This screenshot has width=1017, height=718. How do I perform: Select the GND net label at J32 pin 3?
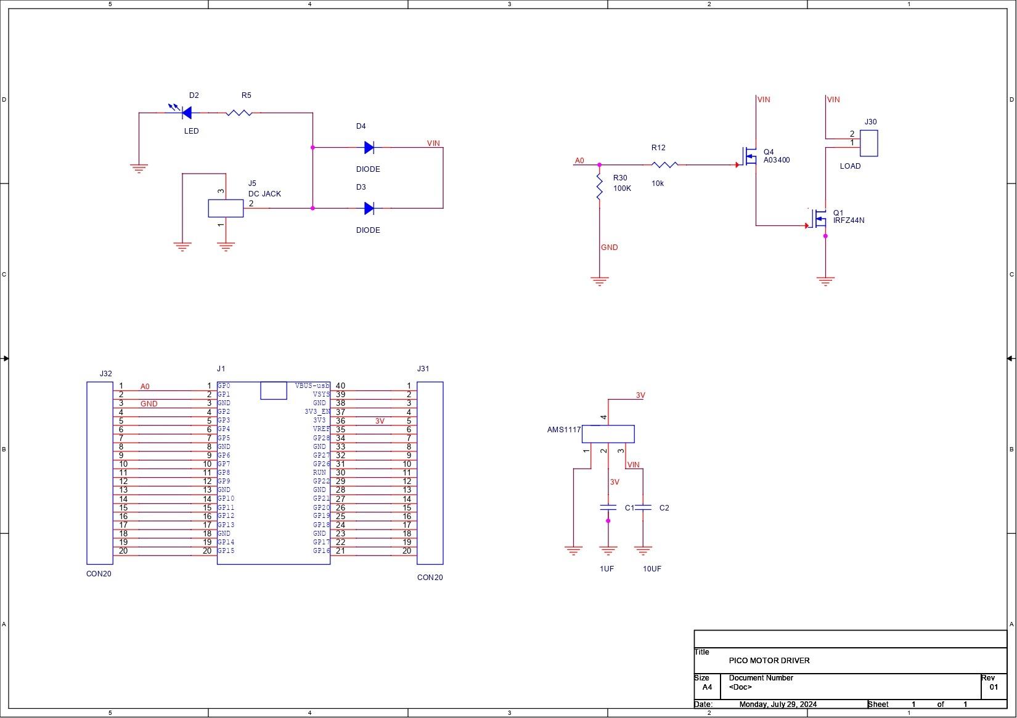coord(149,404)
